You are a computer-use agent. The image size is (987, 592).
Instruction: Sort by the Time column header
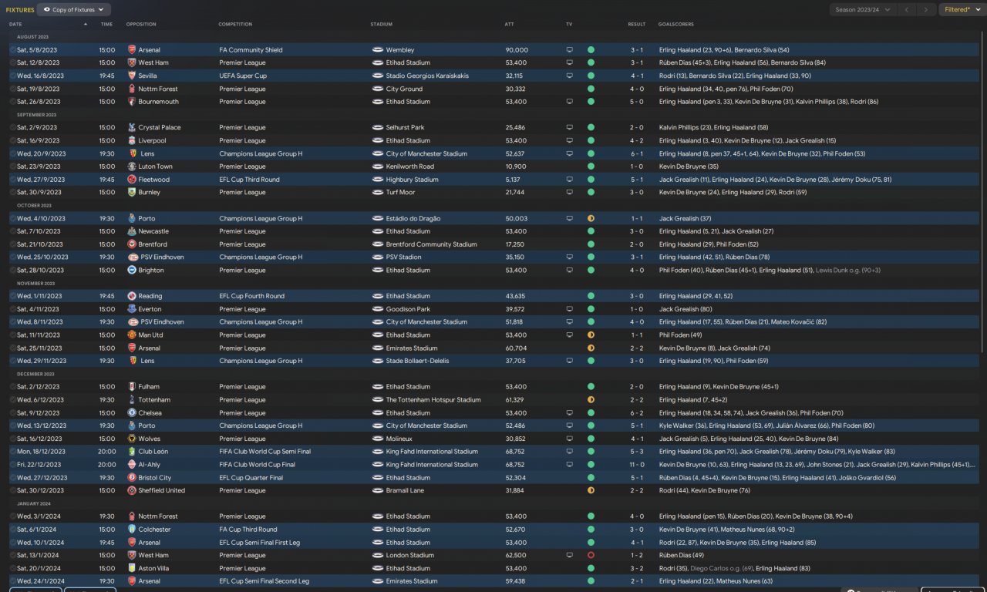coord(106,24)
